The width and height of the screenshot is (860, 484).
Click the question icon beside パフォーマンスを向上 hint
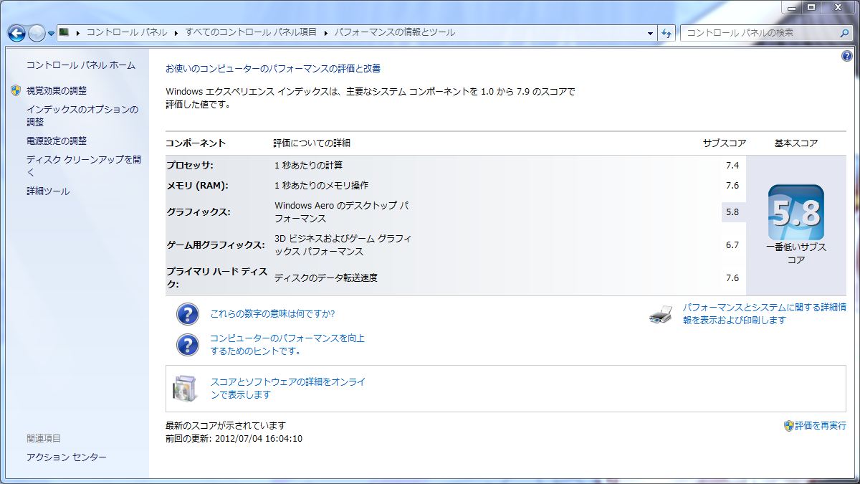tap(188, 345)
